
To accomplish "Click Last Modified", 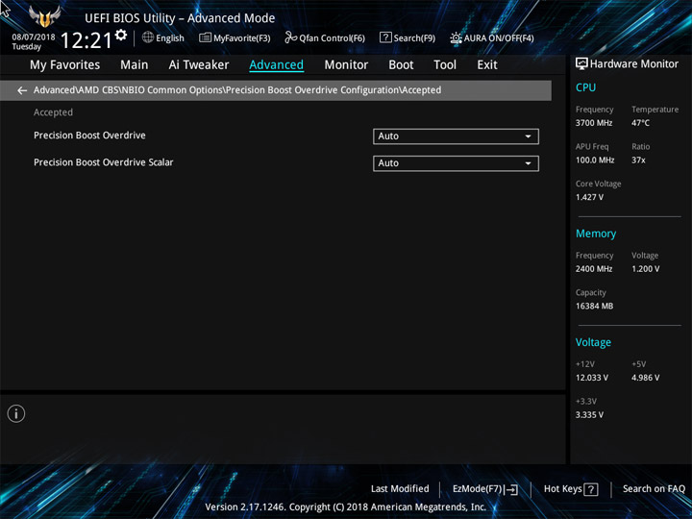I will point(400,488).
